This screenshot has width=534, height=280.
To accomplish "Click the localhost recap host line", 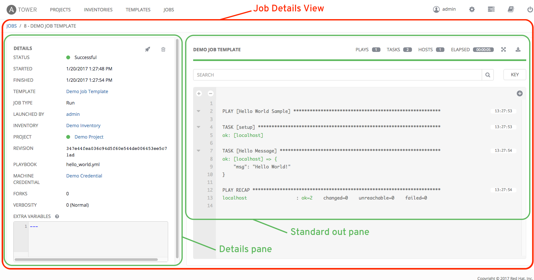I will (235, 198).
